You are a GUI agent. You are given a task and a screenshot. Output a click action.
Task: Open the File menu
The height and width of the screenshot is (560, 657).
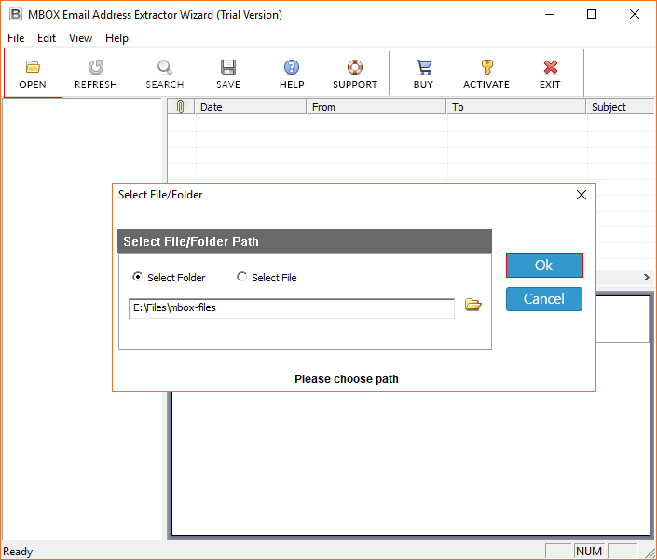tap(16, 38)
